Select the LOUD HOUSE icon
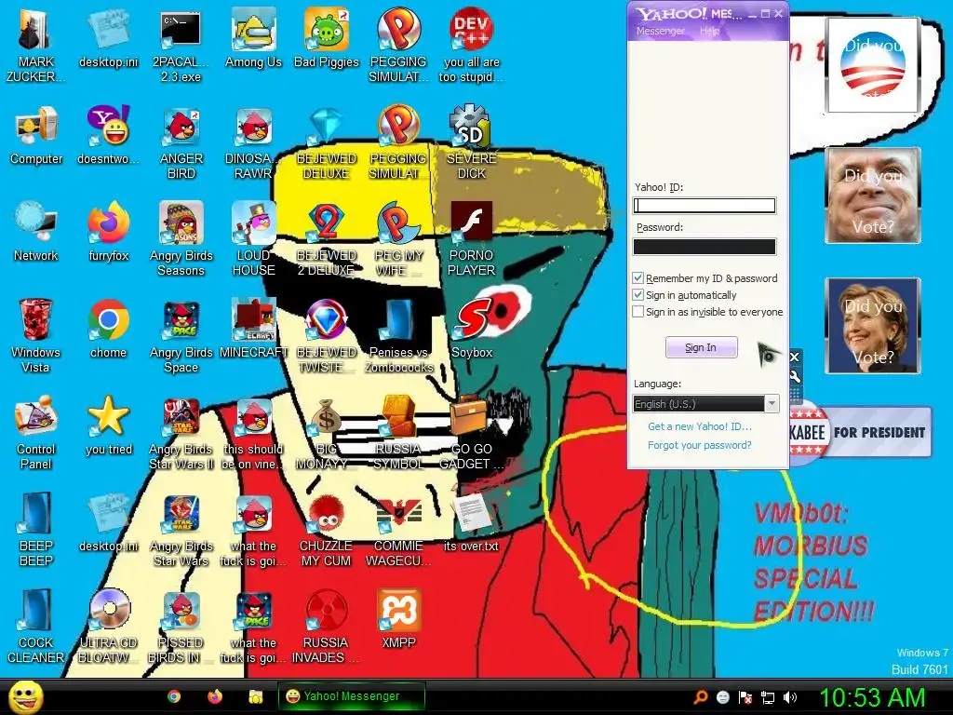This screenshot has height=715, width=953. [253, 239]
